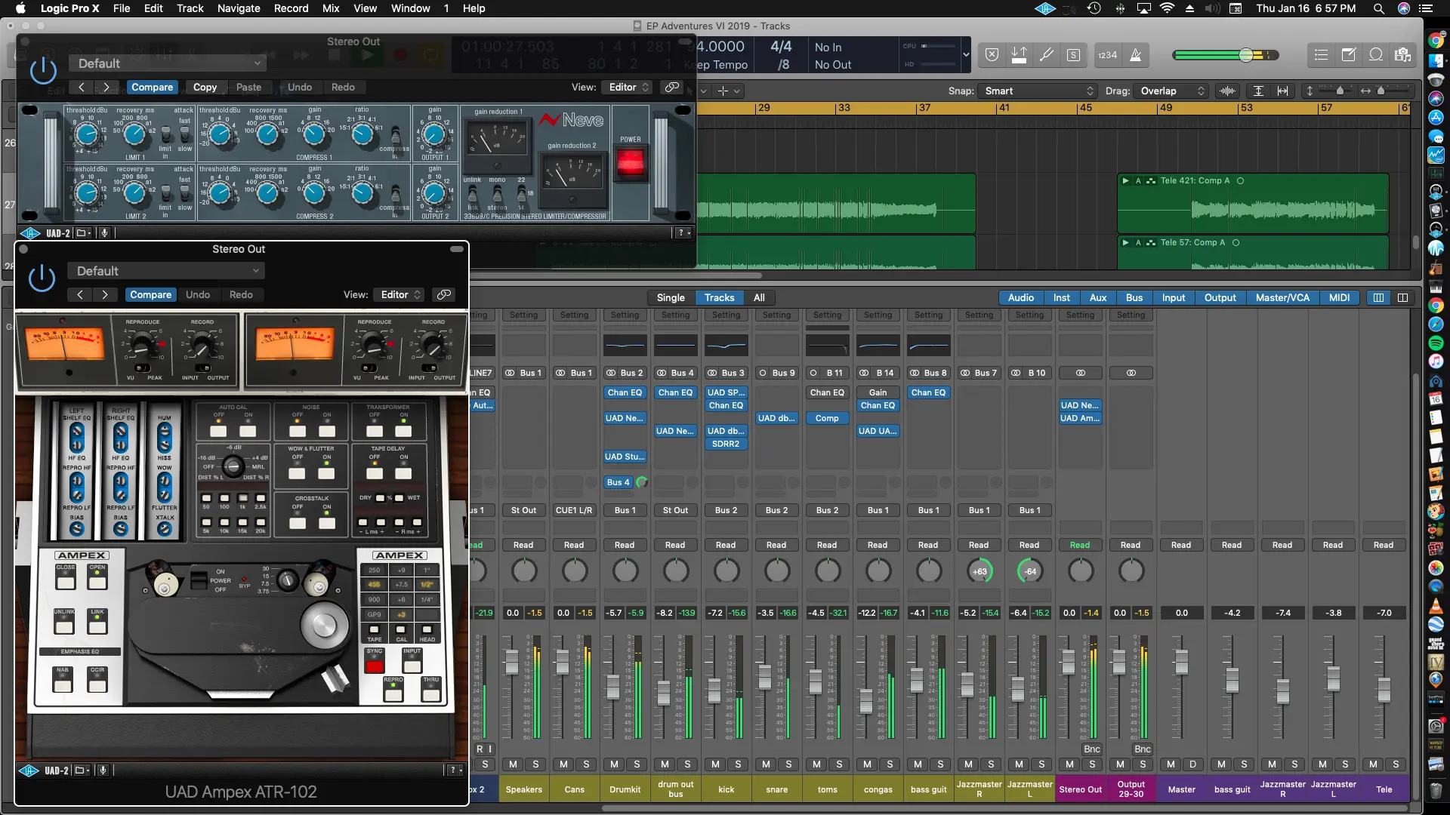The width and height of the screenshot is (1450, 815).
Task: Open the media browser icon
Action: pos(1403,55)
